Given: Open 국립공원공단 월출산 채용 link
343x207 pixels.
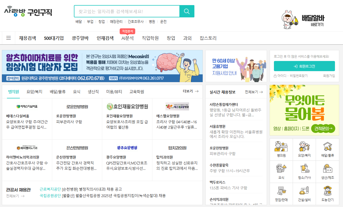Looking at the screenshot, I should click(103, 195).
